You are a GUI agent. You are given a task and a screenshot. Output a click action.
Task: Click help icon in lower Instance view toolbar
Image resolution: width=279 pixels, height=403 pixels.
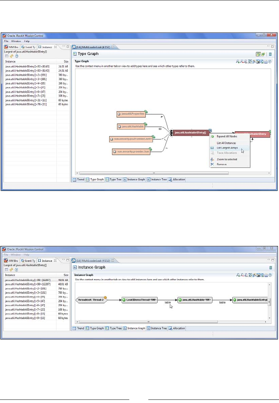(x=17, y=270)
